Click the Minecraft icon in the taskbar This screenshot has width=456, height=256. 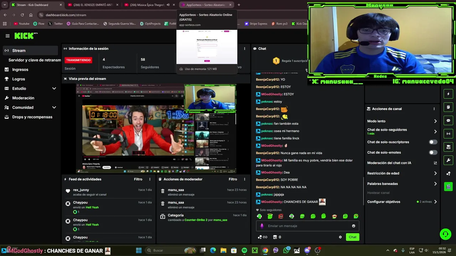255,250
